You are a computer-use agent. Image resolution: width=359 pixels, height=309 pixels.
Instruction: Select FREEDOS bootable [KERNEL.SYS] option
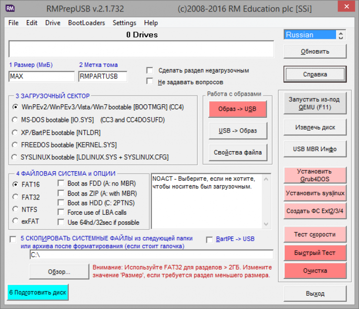tap(15, 145)
